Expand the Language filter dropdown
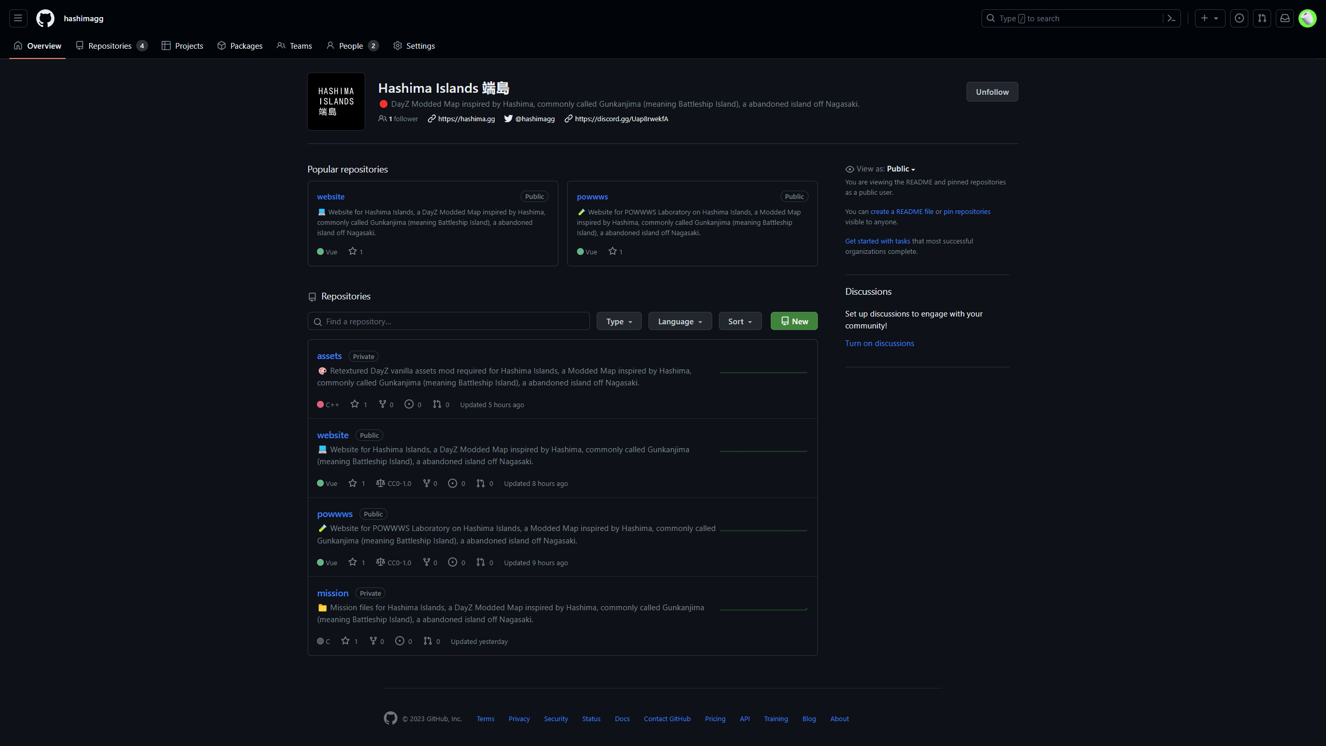 (x=680, y=321)
